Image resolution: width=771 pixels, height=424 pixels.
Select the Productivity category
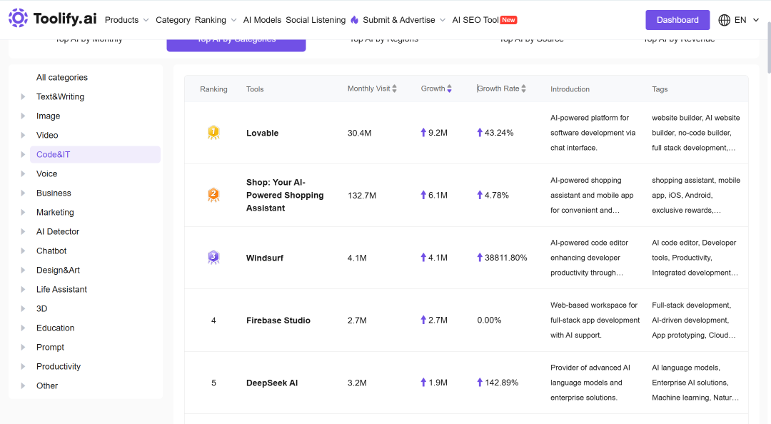coord(59,366)
